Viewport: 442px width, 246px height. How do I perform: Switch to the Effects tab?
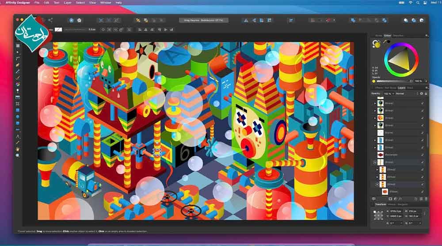pyautogui.click(x=379, y=88)
